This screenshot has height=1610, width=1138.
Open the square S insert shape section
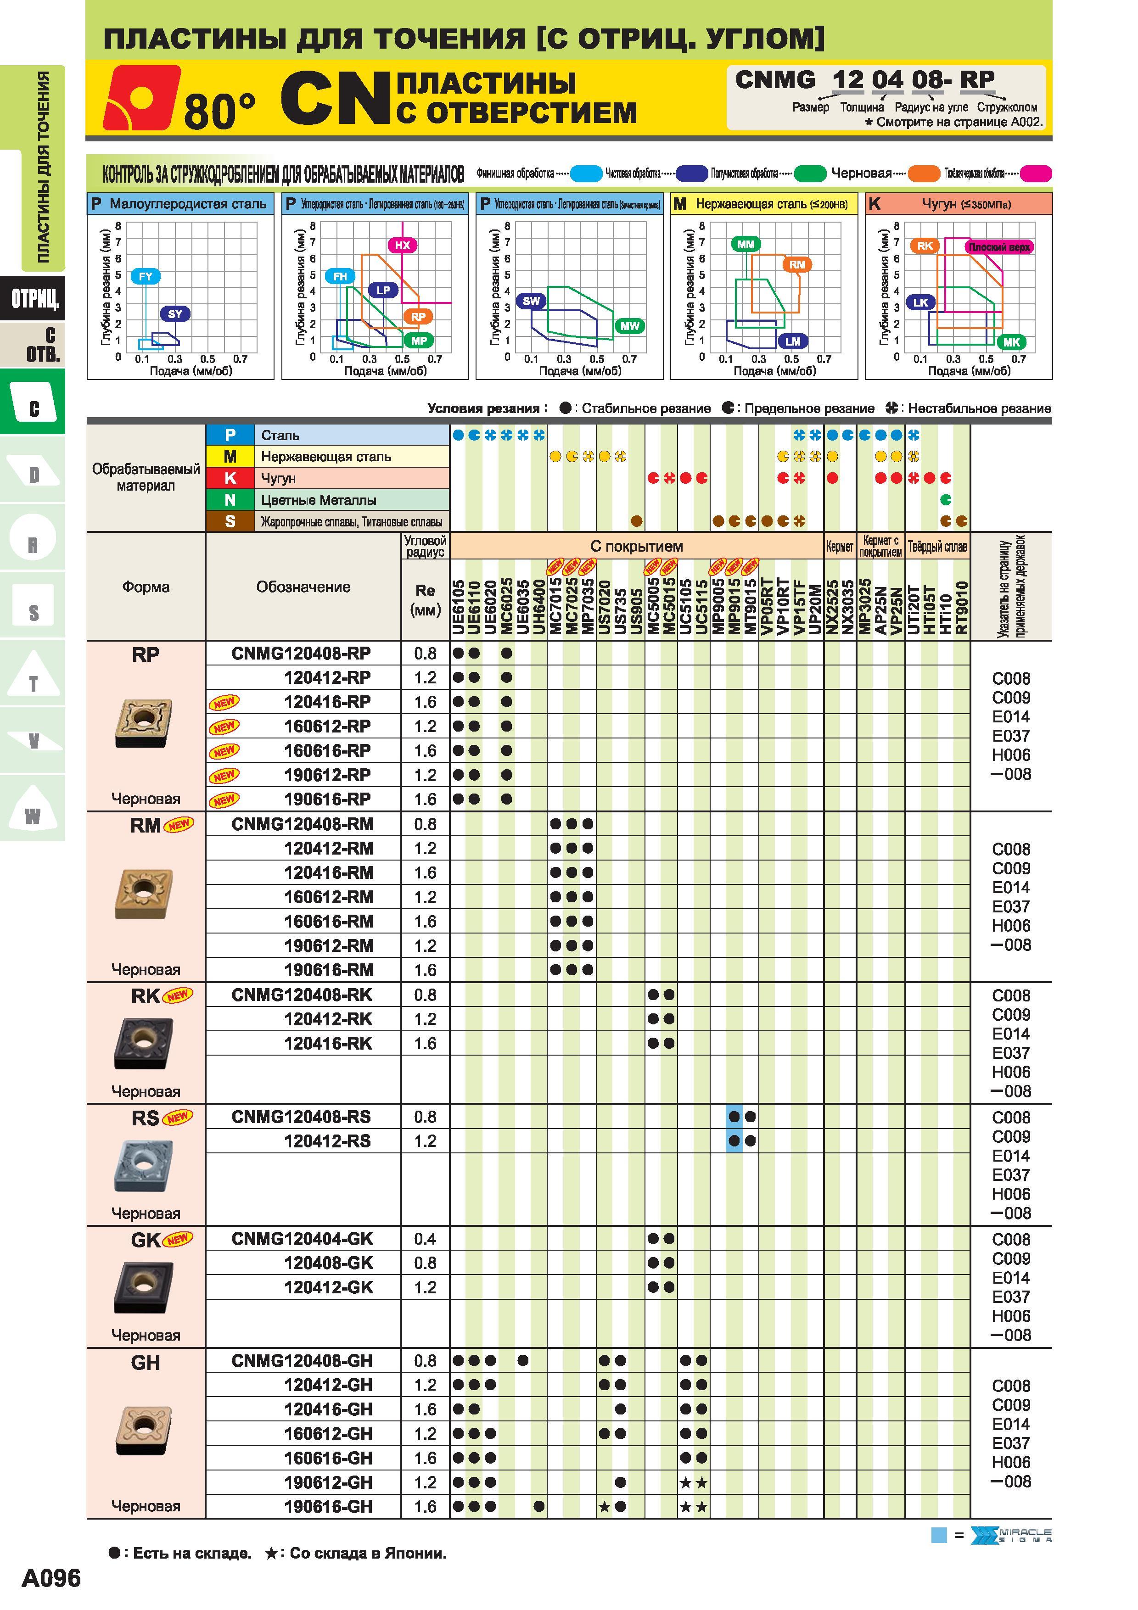(x=33, y=605)
